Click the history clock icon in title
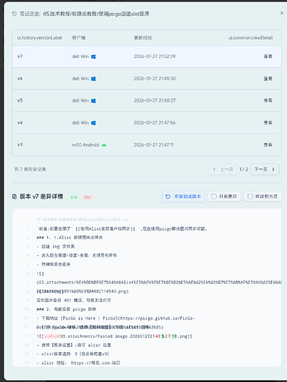 (x=15, y=14)
